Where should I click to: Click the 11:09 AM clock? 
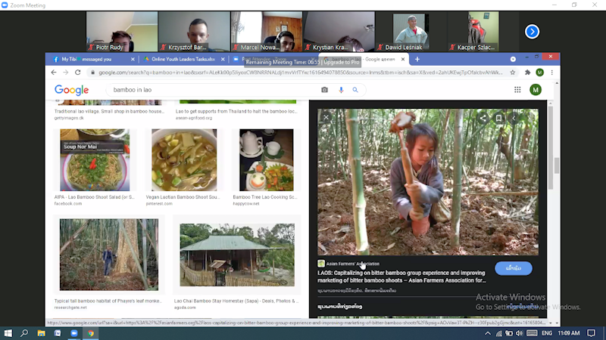coord(569,333)
